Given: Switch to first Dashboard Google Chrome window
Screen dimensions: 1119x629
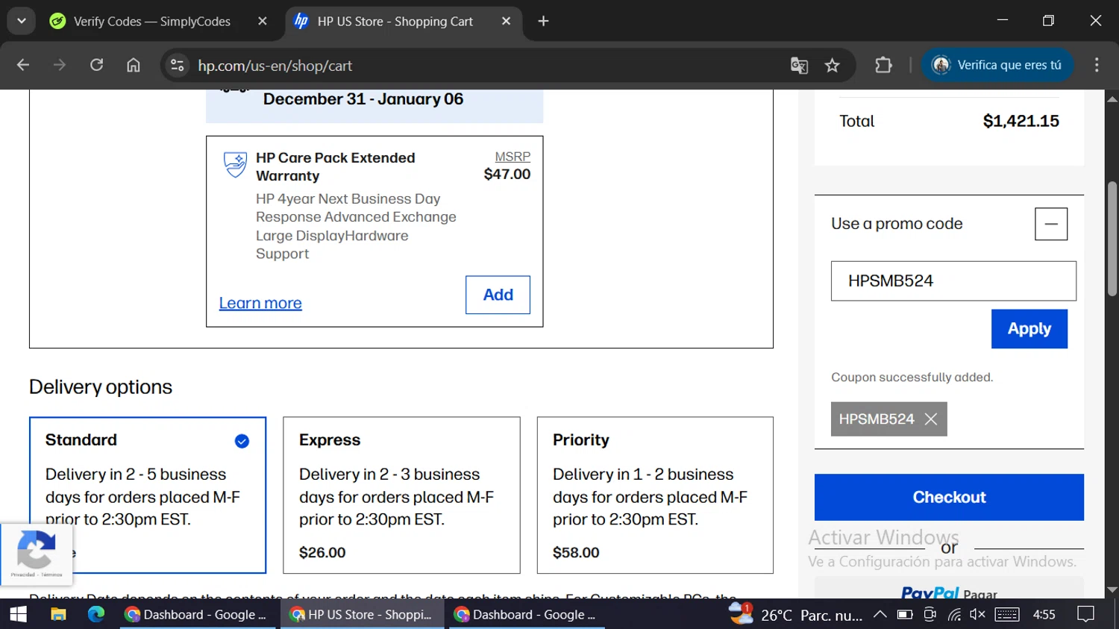Looking at the screenshot, I should click(x=197, y=614).
